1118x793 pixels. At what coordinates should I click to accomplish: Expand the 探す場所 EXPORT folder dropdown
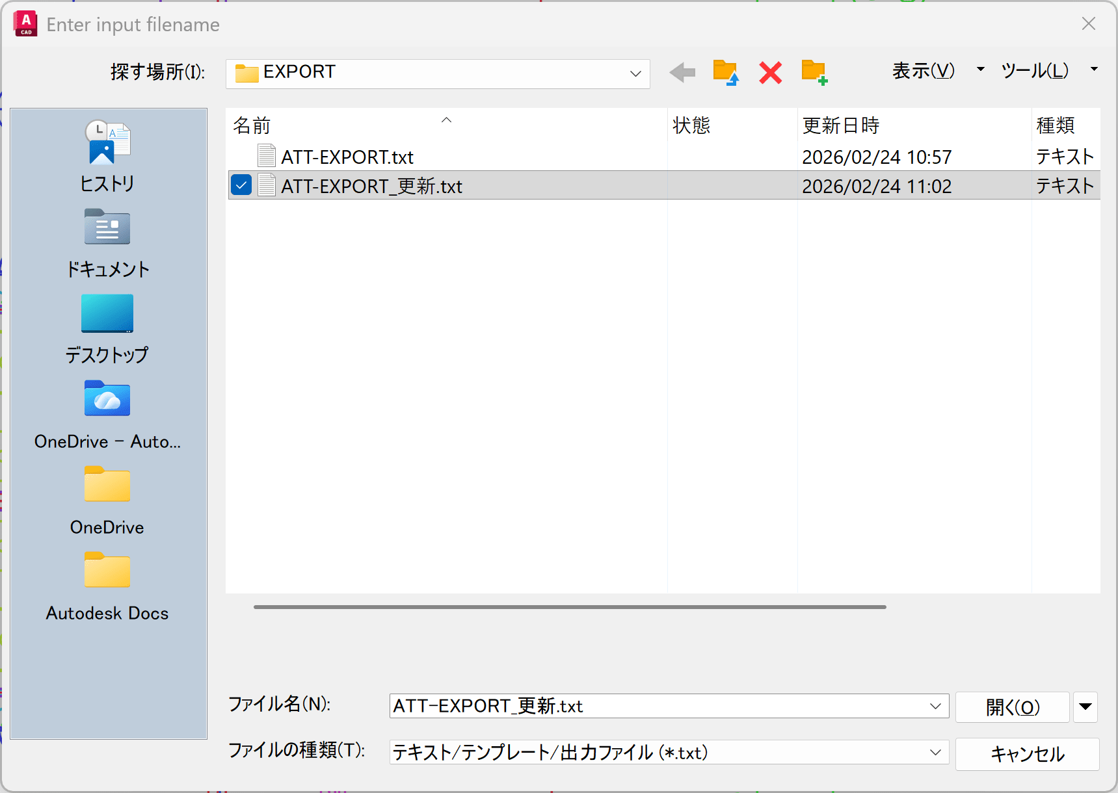click(x=635, y=73)
